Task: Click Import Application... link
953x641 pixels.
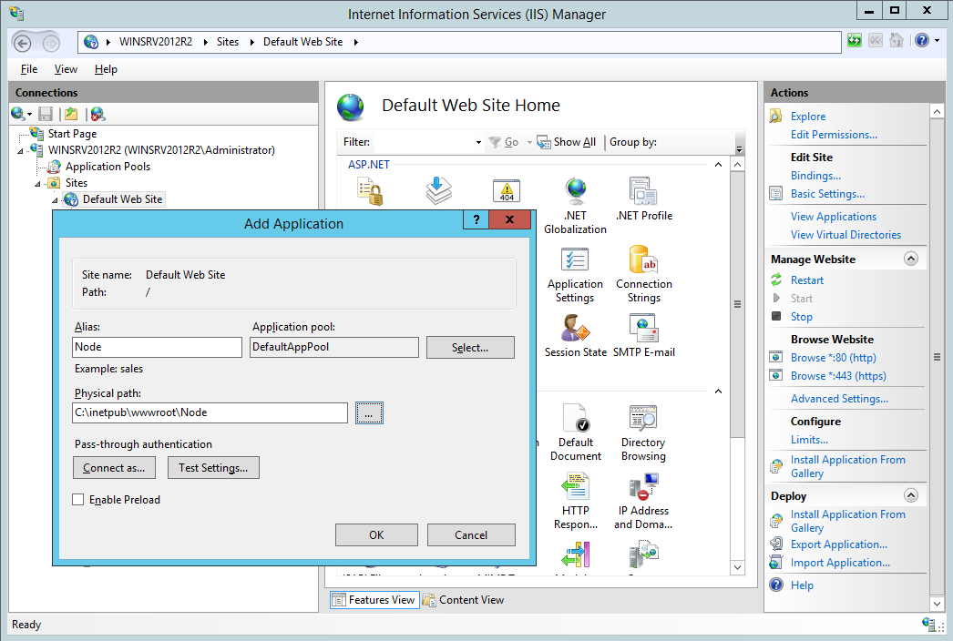Action: point(840,563)
